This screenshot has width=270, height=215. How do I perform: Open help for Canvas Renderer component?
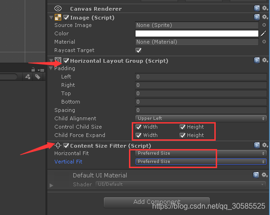(x=257, y=8)
